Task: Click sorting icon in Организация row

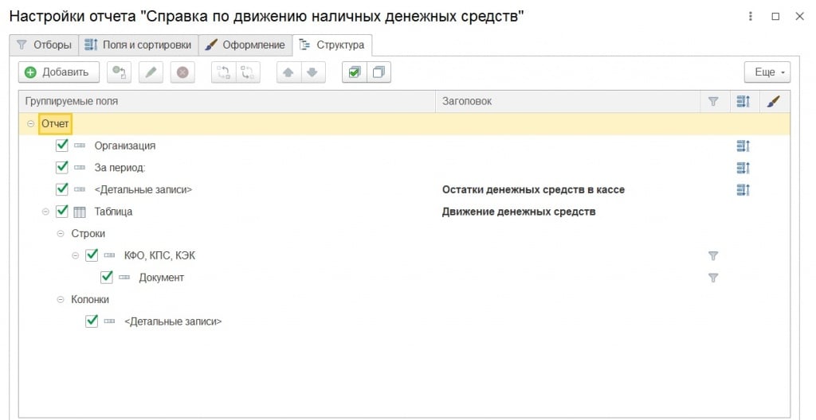Action: [743, 146]
